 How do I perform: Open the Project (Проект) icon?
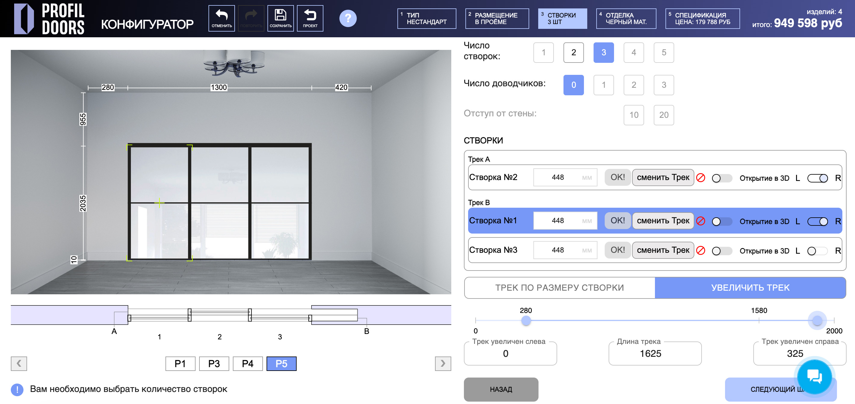coord(310,18)
